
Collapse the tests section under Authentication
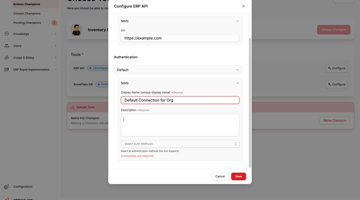click(237, 83)
